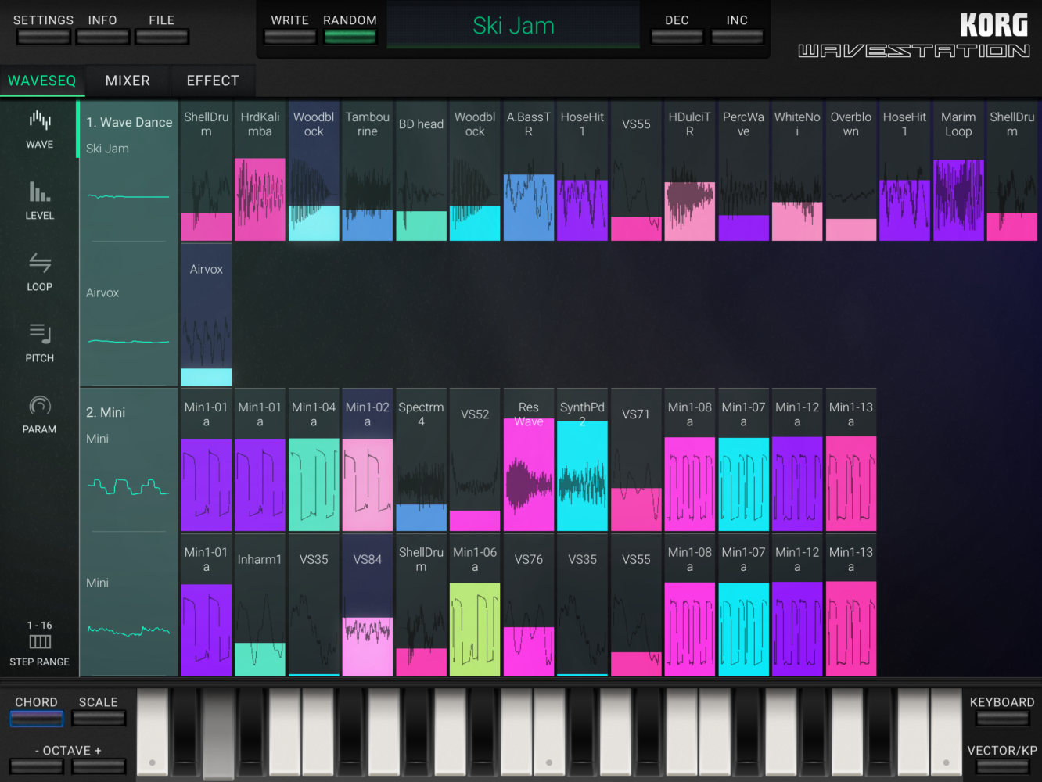Image resolution: width=1042 pixels, height=782 pixels.
Task: Select the PercWave wave step
Action: point(743,170)
